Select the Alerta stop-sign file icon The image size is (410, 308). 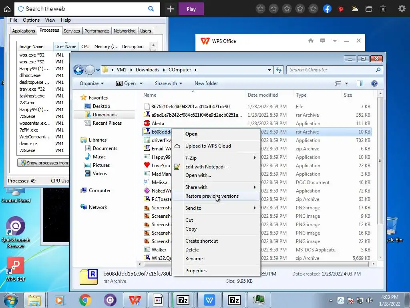147,123
